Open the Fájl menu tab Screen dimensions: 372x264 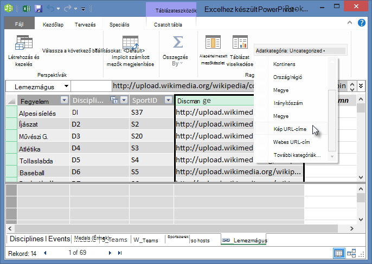click(19, 24)
